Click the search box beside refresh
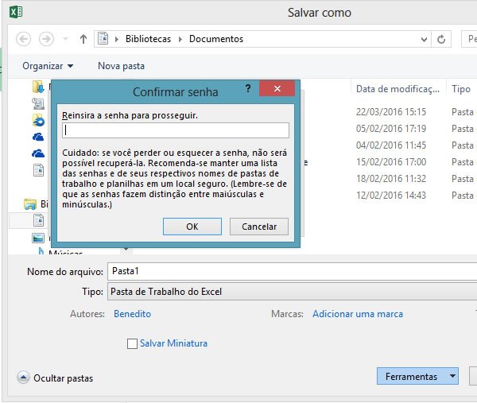This screenshot has height=403, width=477. coord(469,39)
